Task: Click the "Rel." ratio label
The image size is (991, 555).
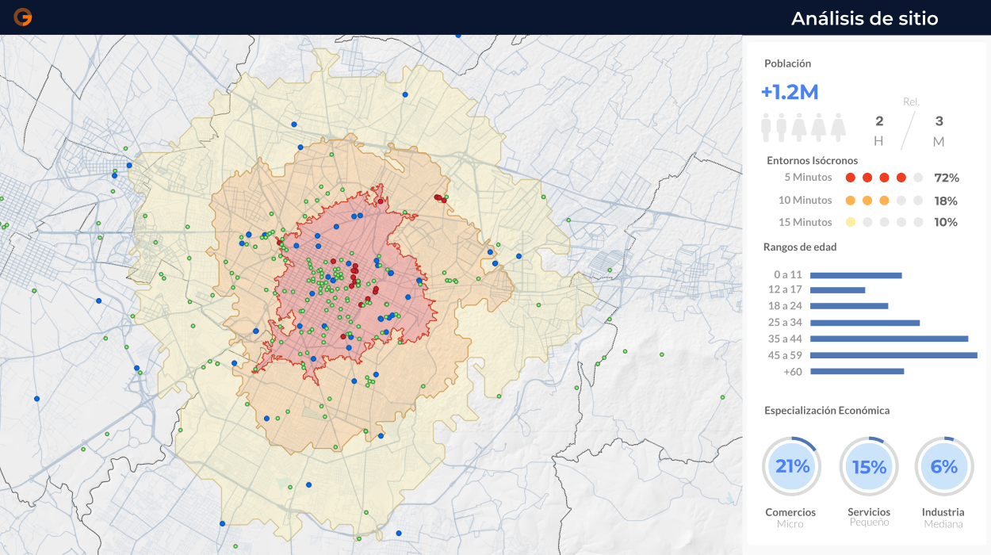Action: (x=911, y=101)
